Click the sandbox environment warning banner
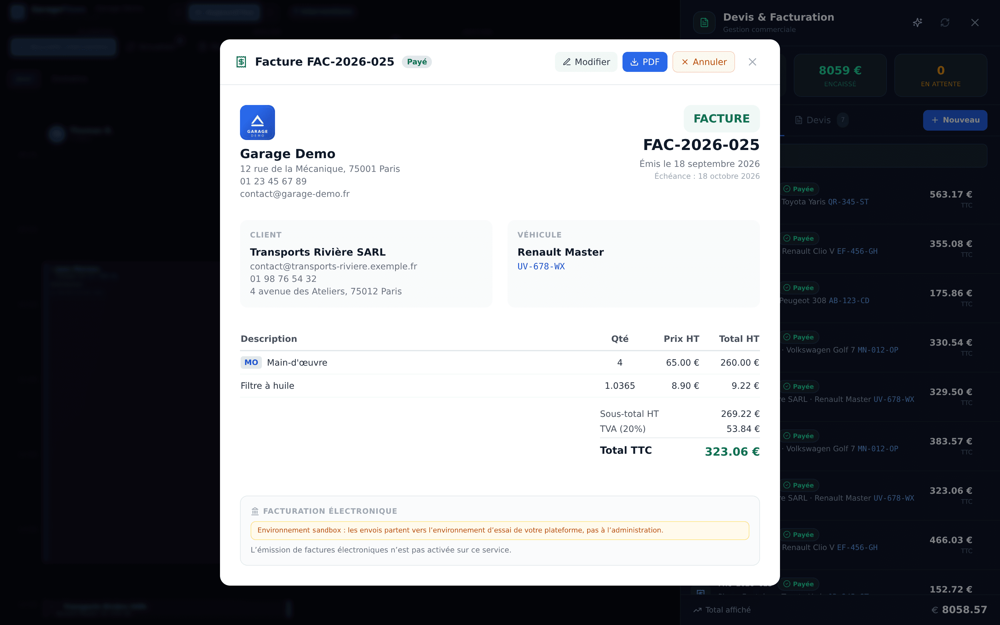1000x625 pixels. [500, 531]
